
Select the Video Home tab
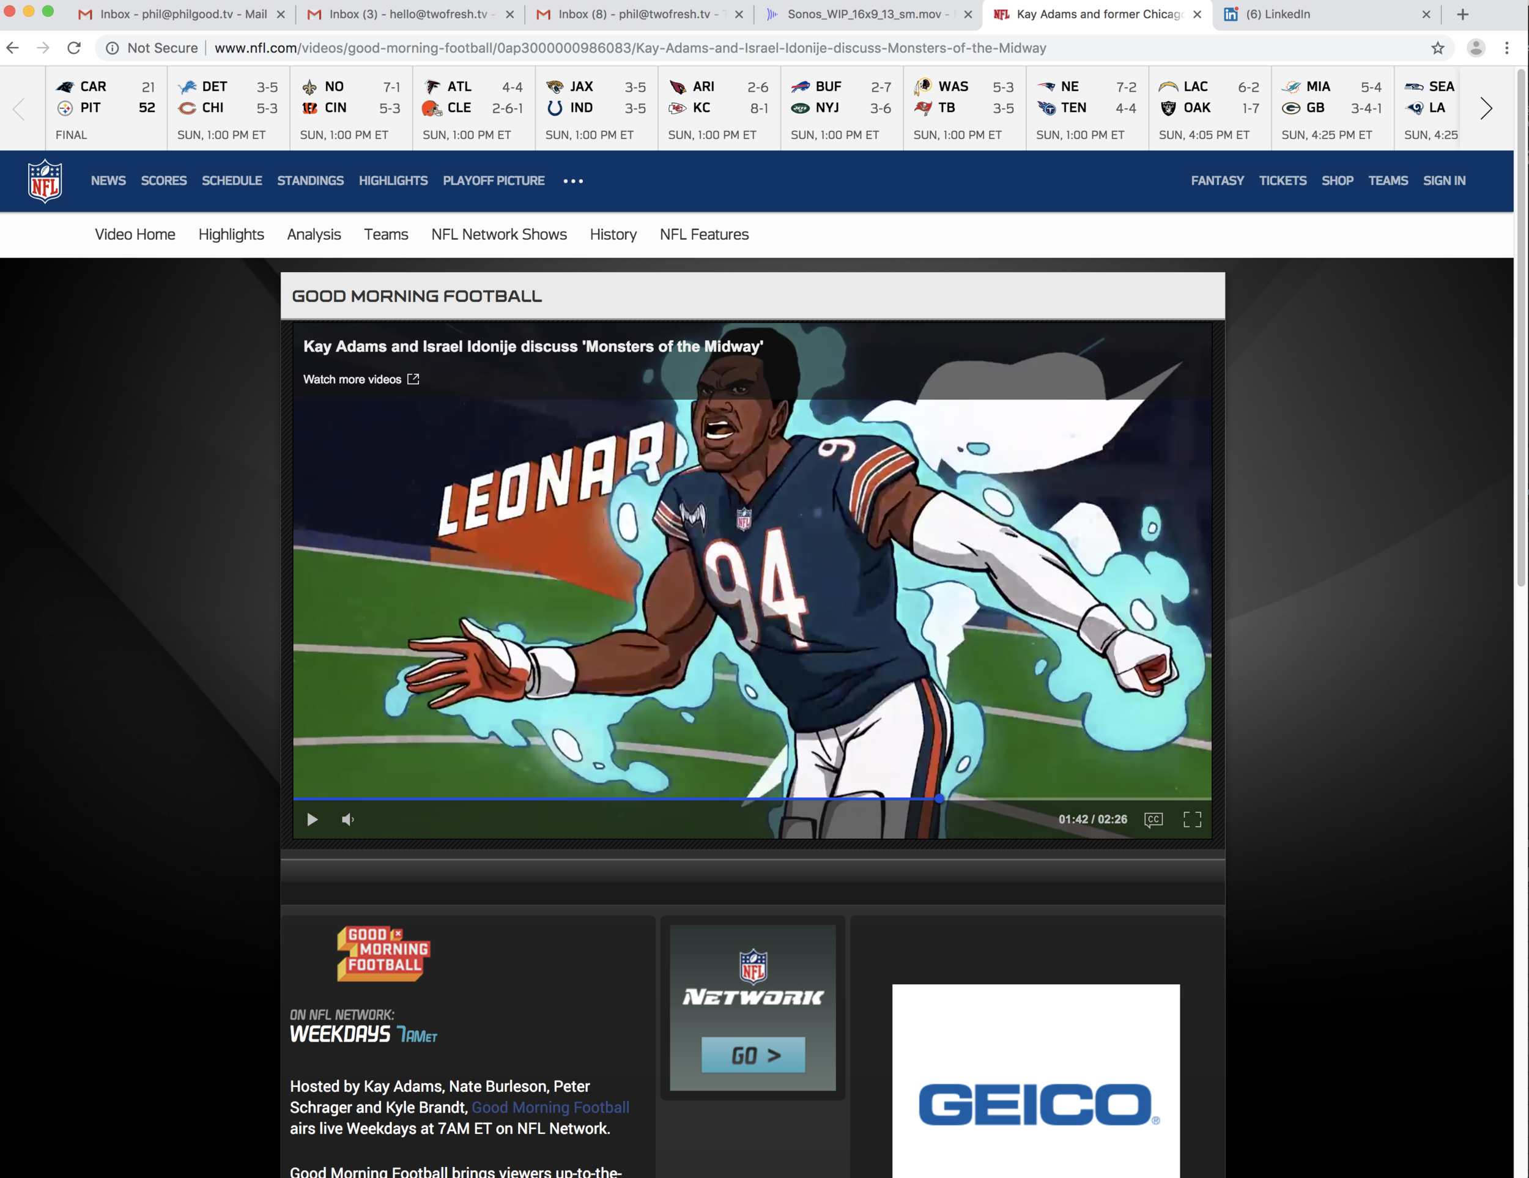tap(135, 234)
